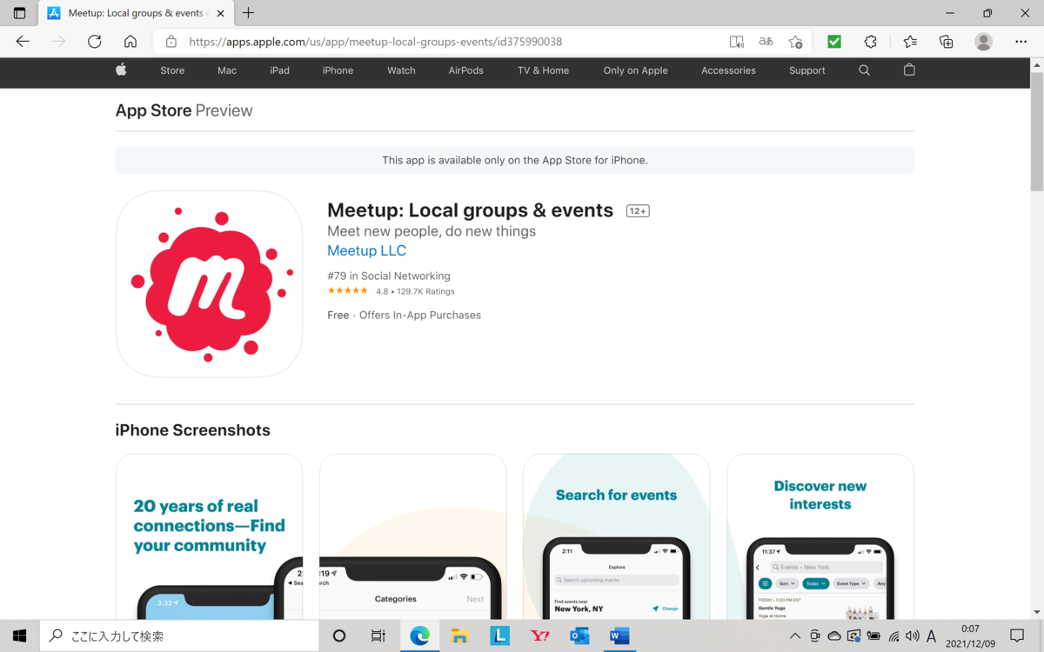This screenshot has height=652, width=1044.
Task: Open Task View in taskbar
Action: click(x=378, y=636)
